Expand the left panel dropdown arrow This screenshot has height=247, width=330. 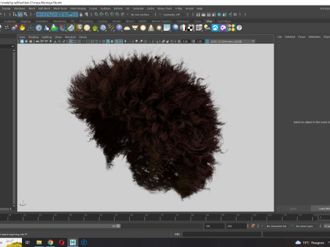pos(13,47)
